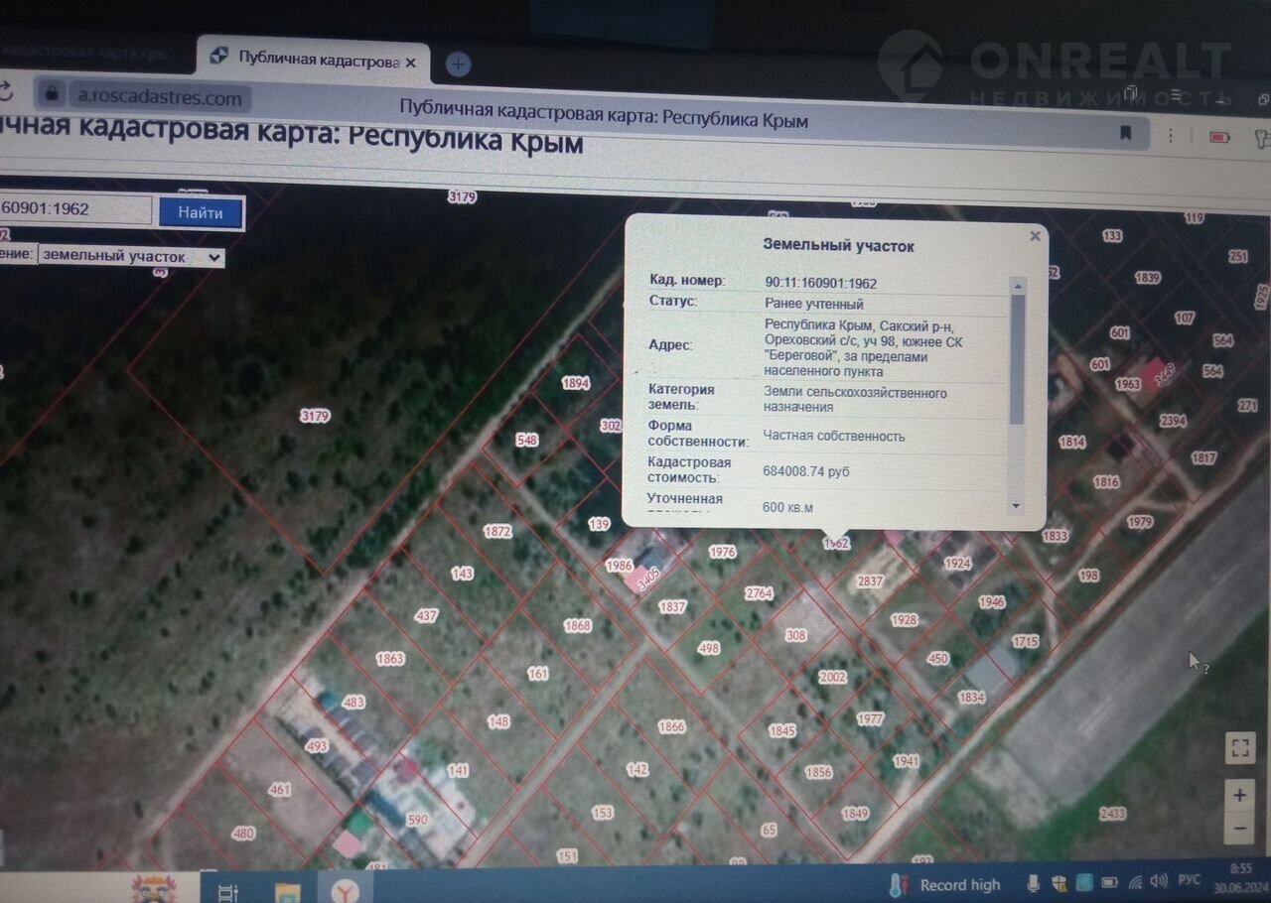Close the Публичная кадастровая карта tab

(x=411, y=62)
